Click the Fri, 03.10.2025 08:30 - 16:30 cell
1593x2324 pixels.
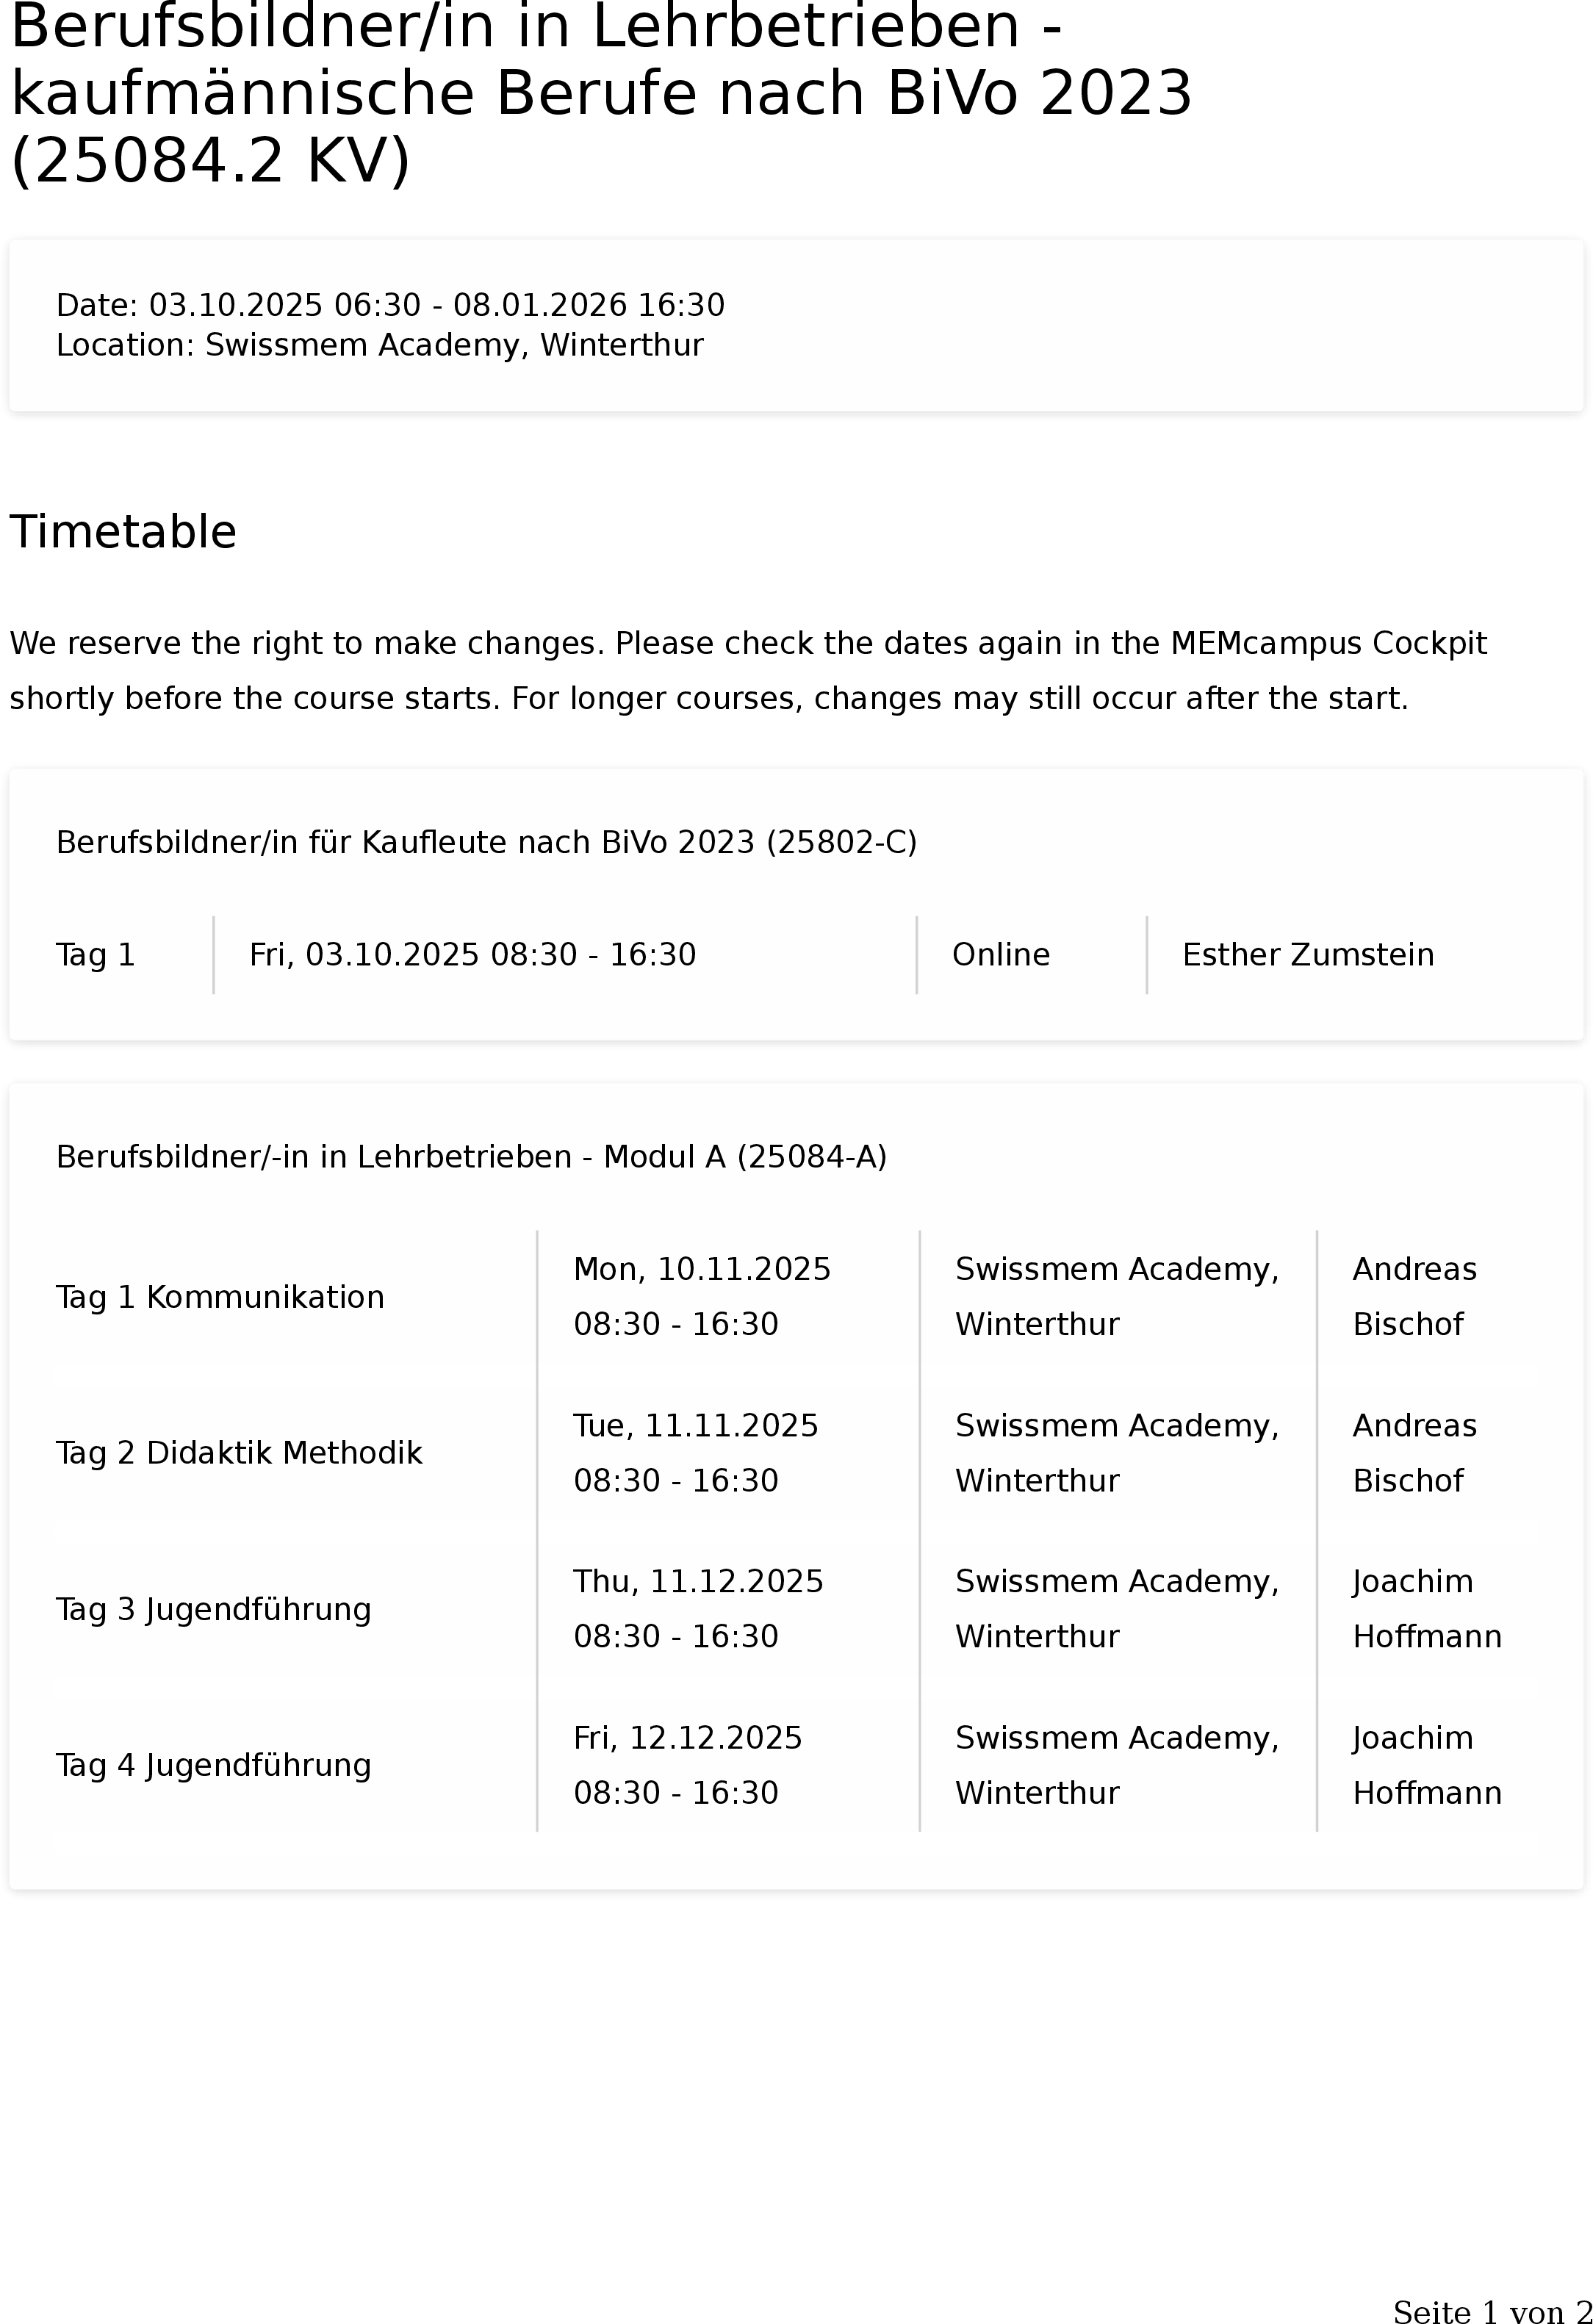click(x=472, y=955)
